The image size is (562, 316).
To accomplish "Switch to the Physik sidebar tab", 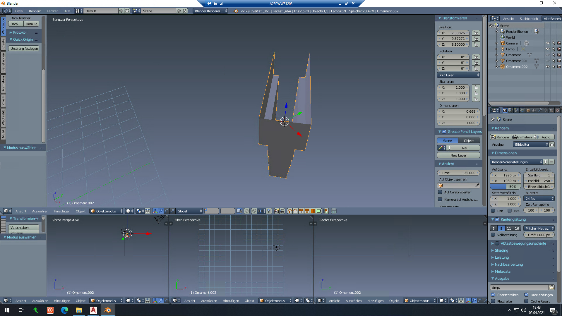I will click(x=3, y=100).
